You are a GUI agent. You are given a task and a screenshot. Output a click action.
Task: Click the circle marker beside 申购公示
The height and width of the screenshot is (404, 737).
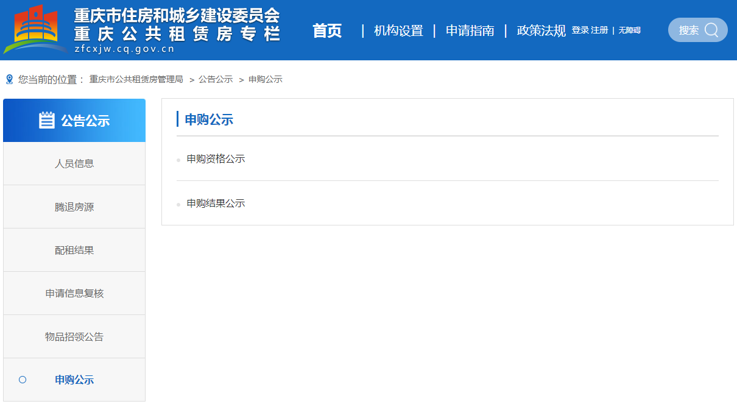click(23, 380)
